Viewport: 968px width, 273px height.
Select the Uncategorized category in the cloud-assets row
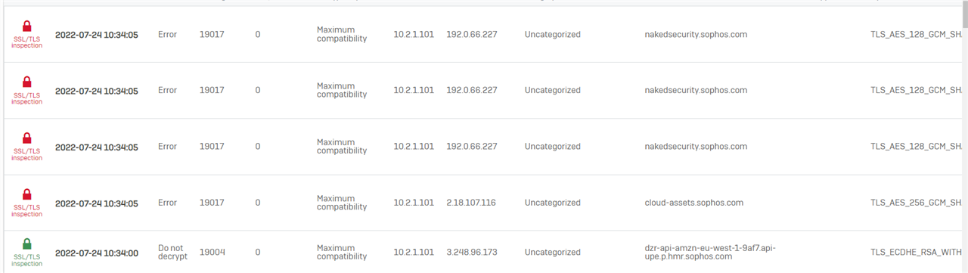pos(552,203)
